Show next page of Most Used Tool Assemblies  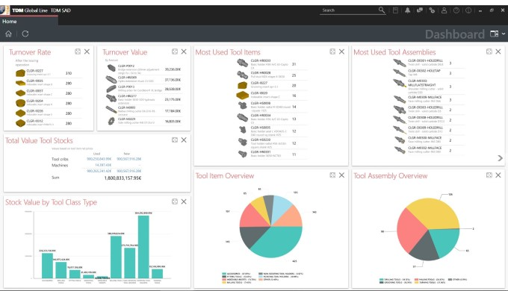(501, 158)
